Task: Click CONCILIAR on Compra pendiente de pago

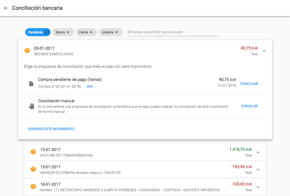Action: click(249, 83)
